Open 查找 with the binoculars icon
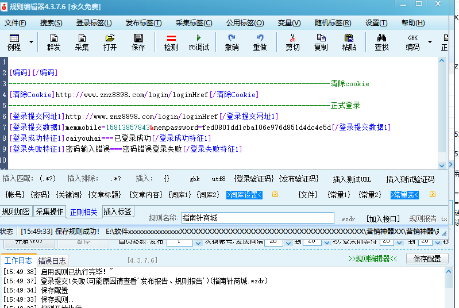The width and height of the screenshot is (459, 308). (381, 42)
